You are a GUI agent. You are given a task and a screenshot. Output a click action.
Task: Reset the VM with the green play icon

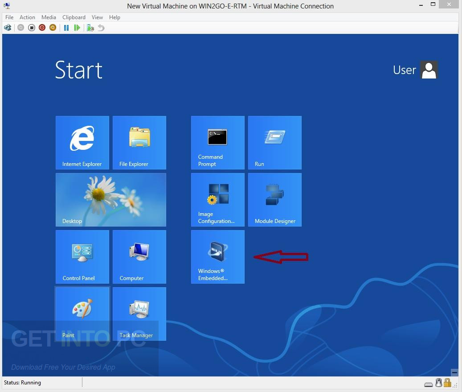tap(77, 28)
